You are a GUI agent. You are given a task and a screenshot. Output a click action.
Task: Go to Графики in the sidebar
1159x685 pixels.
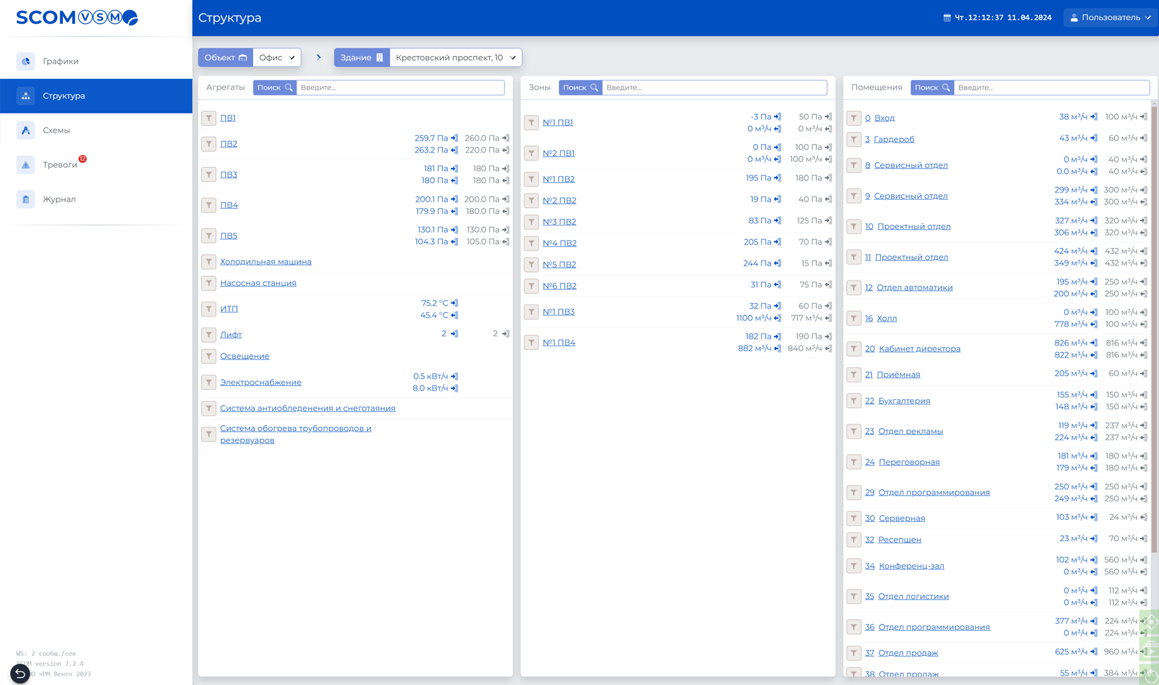point(60,61)
